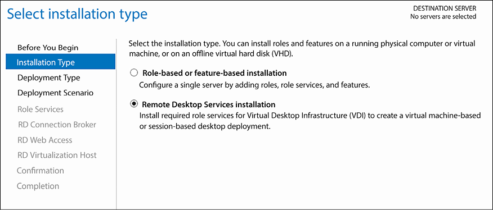Select the RD Virtualization Host step
This screenshot has height=210, width=493.
point(57,155)
